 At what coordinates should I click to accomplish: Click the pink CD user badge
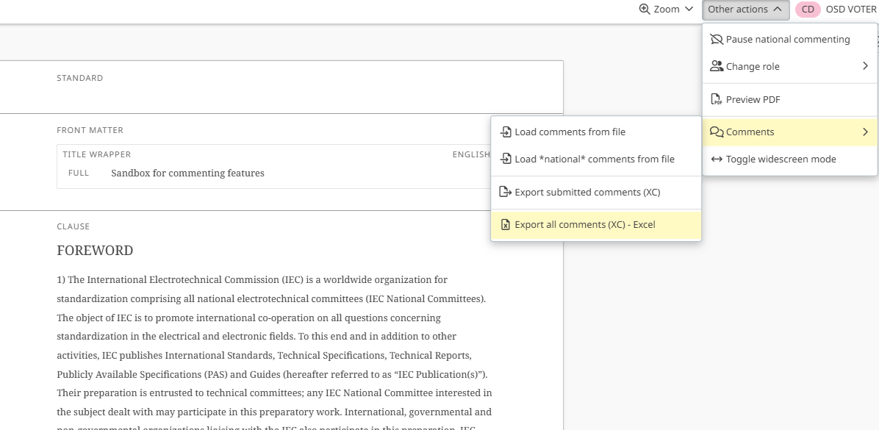click(808, 10)
